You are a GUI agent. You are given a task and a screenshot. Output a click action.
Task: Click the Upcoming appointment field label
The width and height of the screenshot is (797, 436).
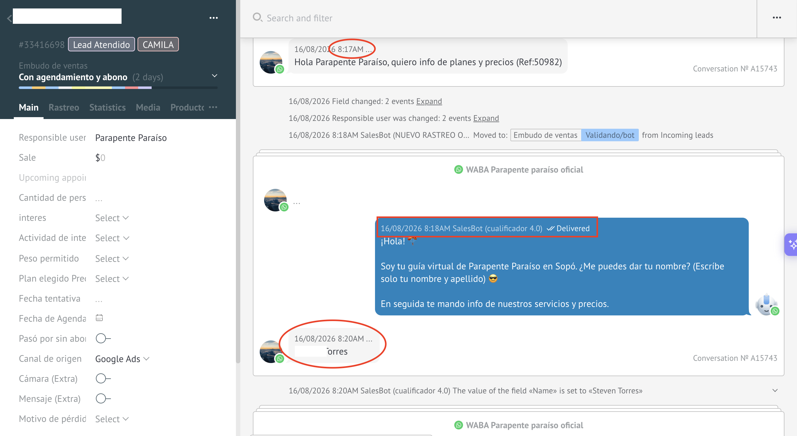pos(52,178)
